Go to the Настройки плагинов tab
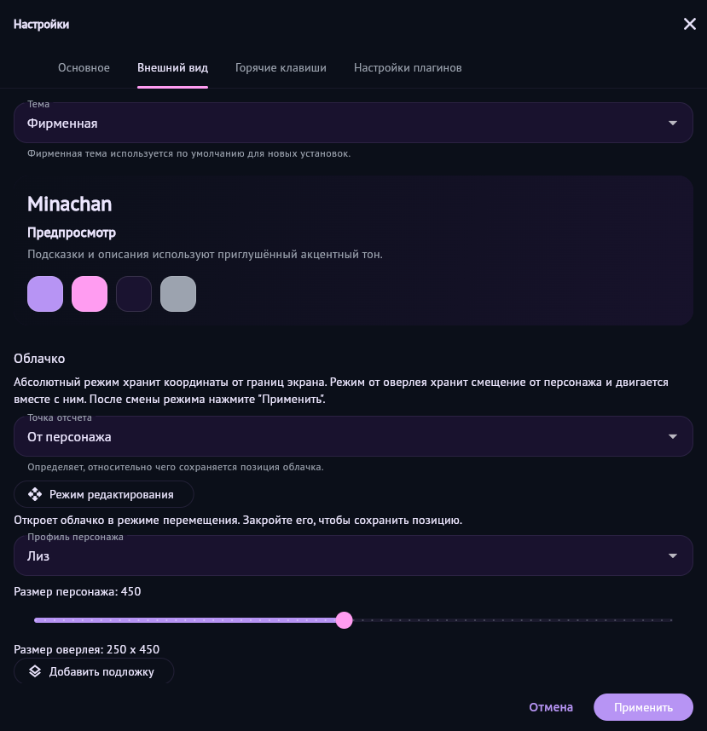 point(408,68)
